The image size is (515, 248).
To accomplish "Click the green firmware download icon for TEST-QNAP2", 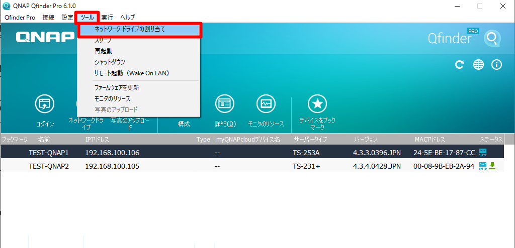I will pyautogui.click(x=492, y=166).
